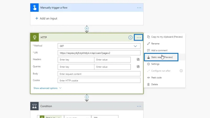The height and width of the screenshot is (118, 210).
Task: Click the manual trigger hand icon
Action: coord(34,8)
